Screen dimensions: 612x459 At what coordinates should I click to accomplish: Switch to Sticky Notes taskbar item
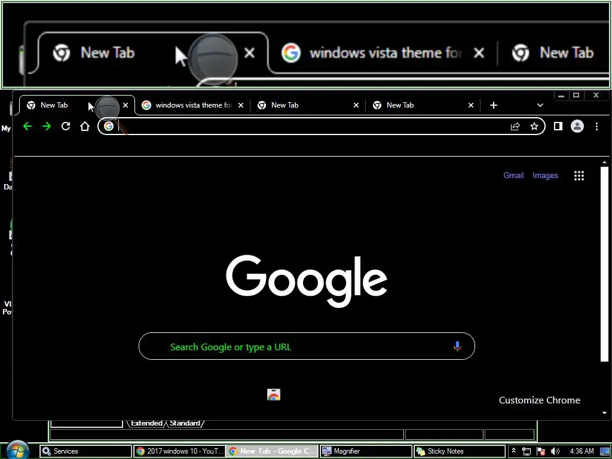pyautogui.click(x=460, y=451)
